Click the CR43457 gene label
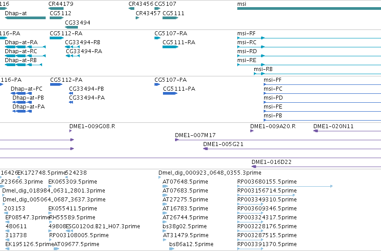 click(x=148, y=13)
